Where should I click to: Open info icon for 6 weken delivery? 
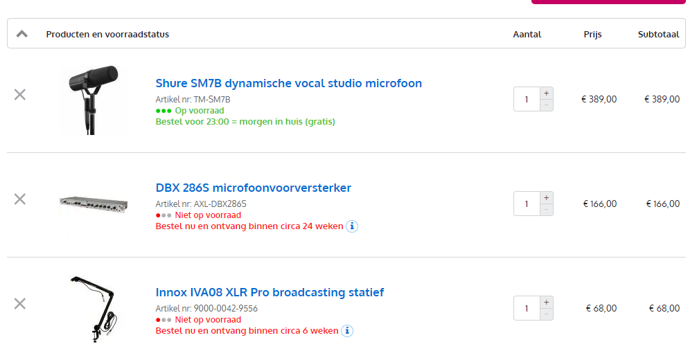(347, 331)
